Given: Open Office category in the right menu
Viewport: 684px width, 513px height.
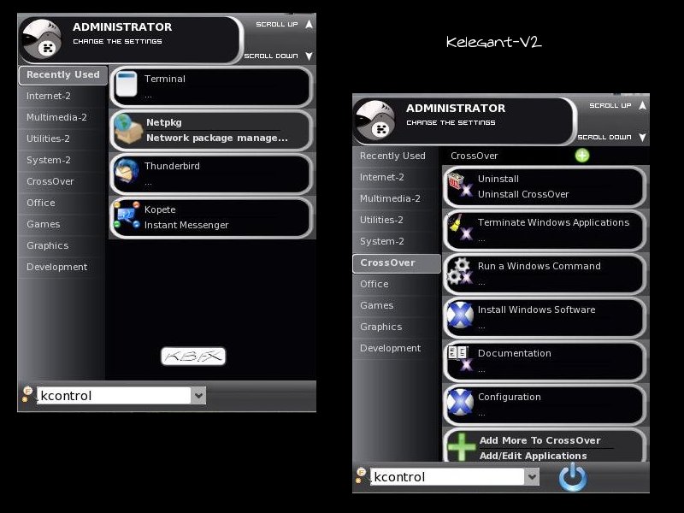Looking at the screenshot, I should 396,285.
